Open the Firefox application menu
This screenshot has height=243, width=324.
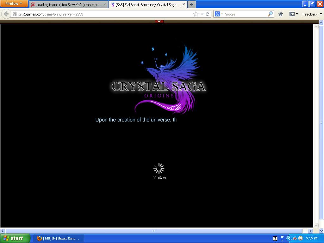14,3
